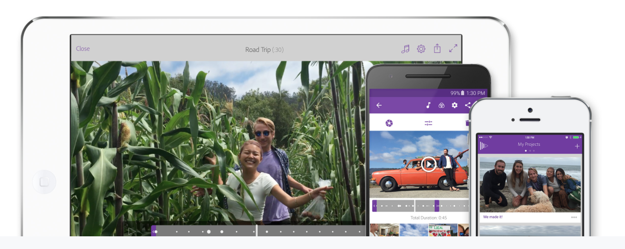Tap the iPad home button
Viewport: 625px width, 249px height.
(x=44, y=182)
